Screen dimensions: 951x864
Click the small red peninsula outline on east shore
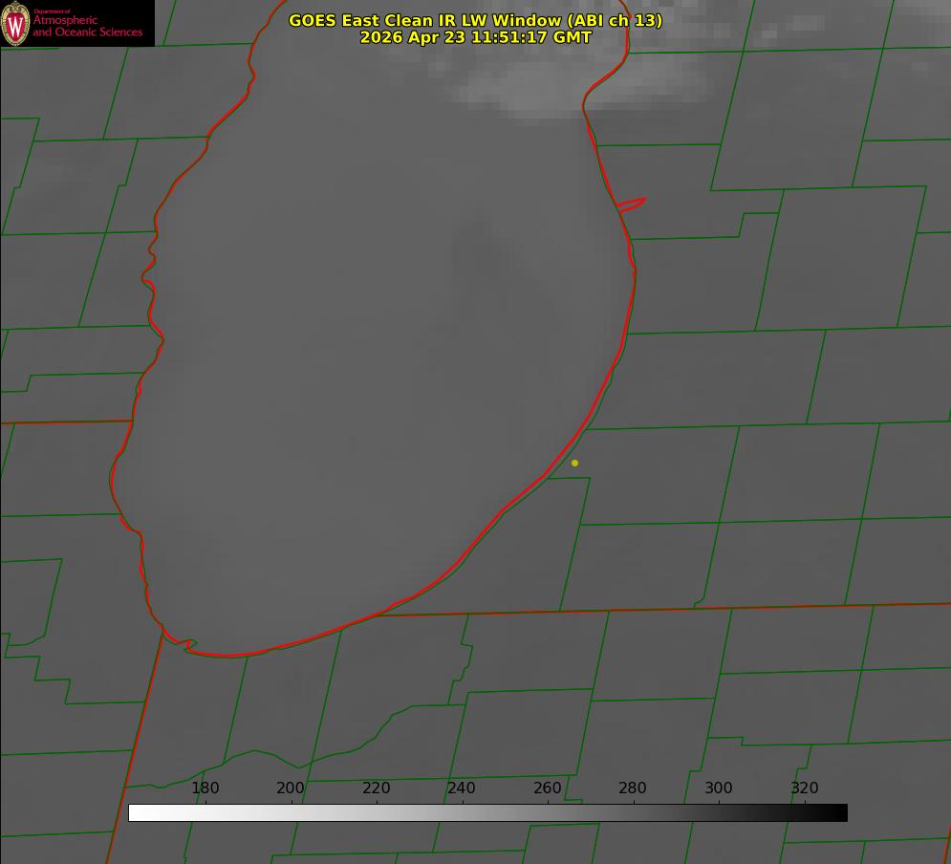[631, 205]
